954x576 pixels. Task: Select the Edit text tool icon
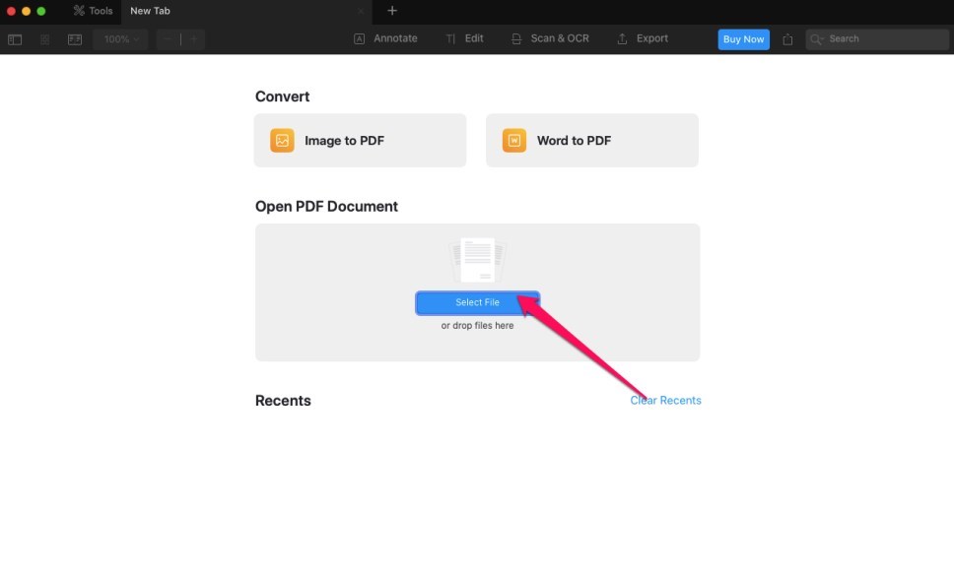click(451, 38)
